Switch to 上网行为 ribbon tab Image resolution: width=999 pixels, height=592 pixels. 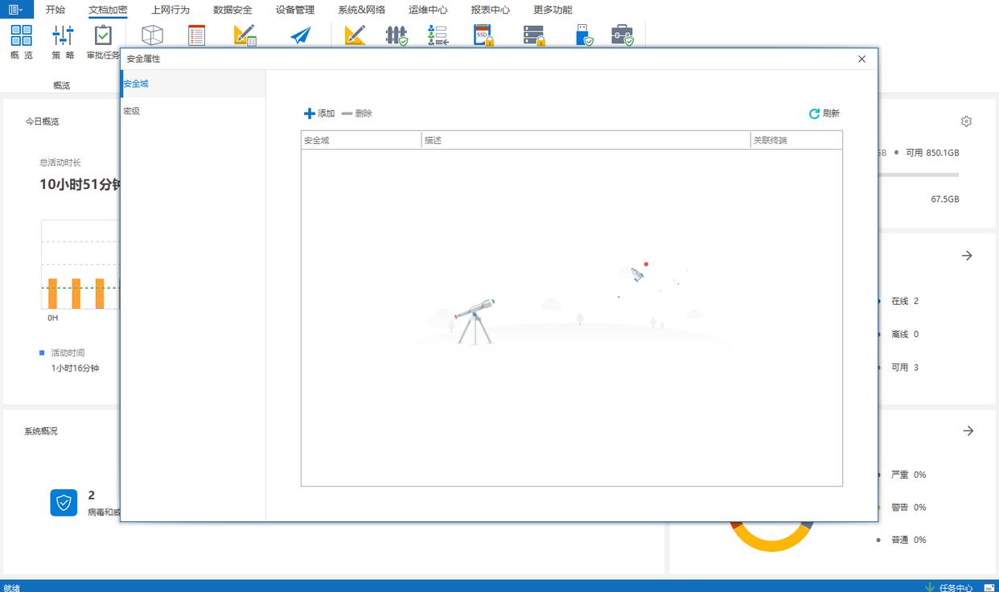coord(171,10)
